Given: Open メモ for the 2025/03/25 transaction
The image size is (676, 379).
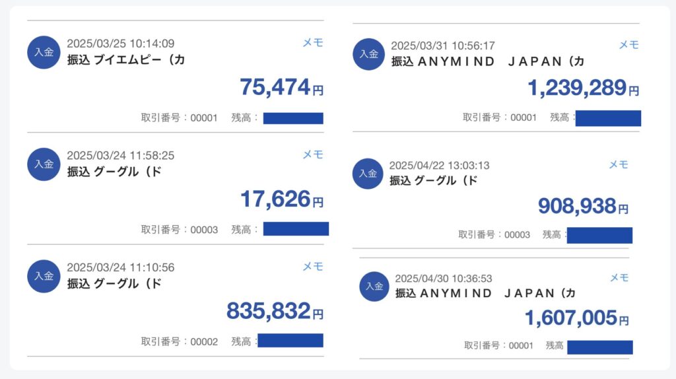Looking at the screenshot, I should click(x=313, y=43).
